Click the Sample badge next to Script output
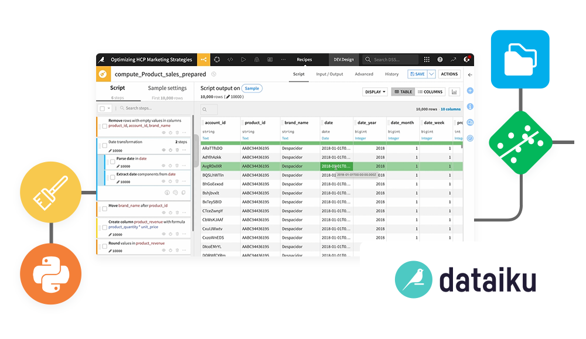Image resolution: width=586 pixels, height=339 pixels. tap(252, 88)
